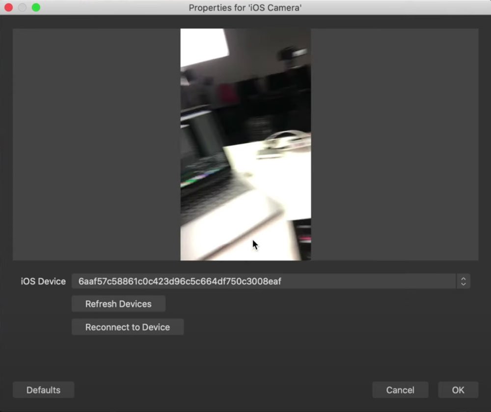Viewport: 491px width, 412px height.
Task: Click the "Properties for 'iOS Camera'" title bar
Action: point(245,7)
